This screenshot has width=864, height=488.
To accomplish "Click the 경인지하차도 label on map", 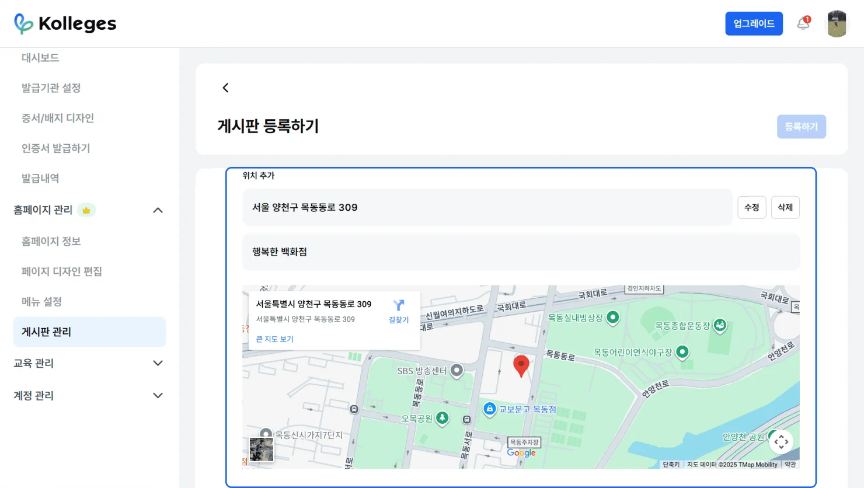I will (x=644, y=288).
